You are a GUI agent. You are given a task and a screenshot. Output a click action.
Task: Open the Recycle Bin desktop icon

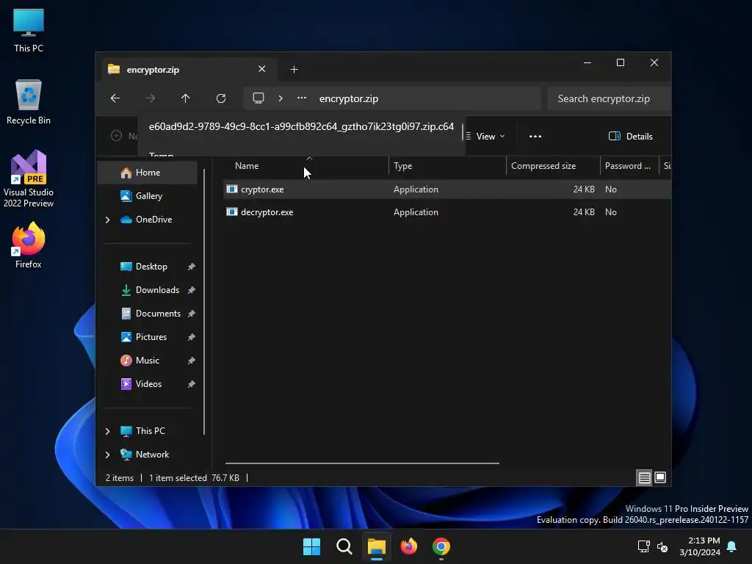click(29, 102)
